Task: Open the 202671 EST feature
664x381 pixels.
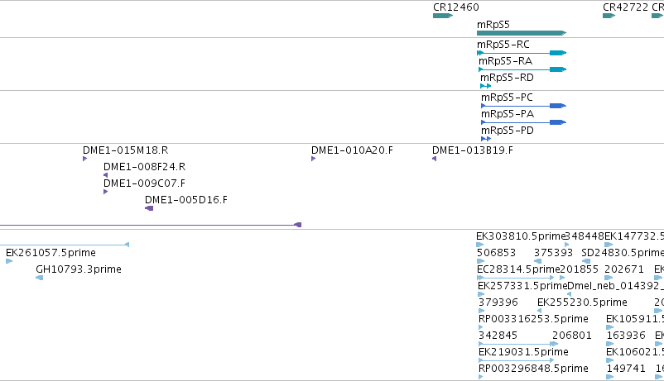Action: click(609, 278)
